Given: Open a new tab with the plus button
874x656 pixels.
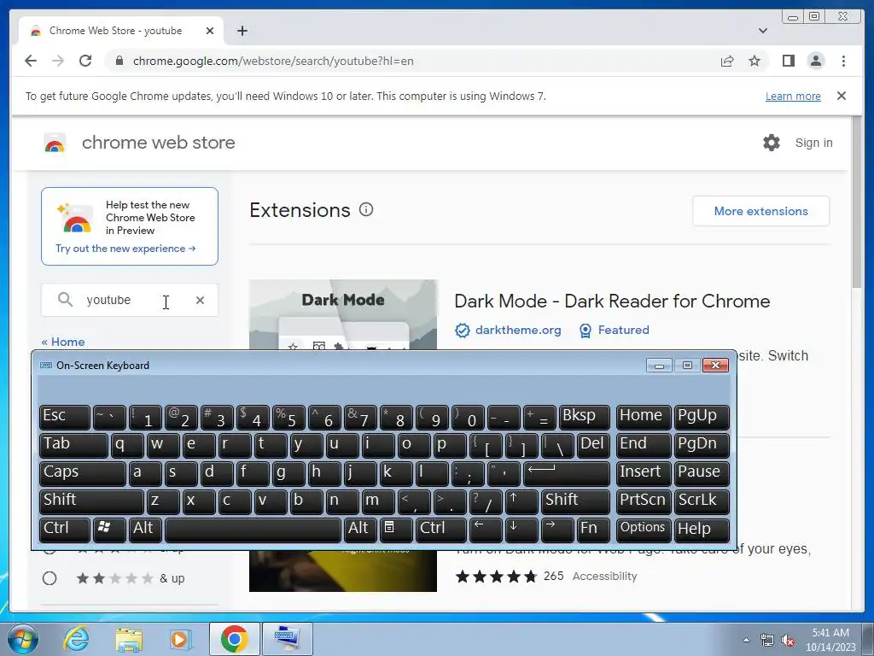Looking at the screenshot, I should pyautogui.click(x=242, y=31).
